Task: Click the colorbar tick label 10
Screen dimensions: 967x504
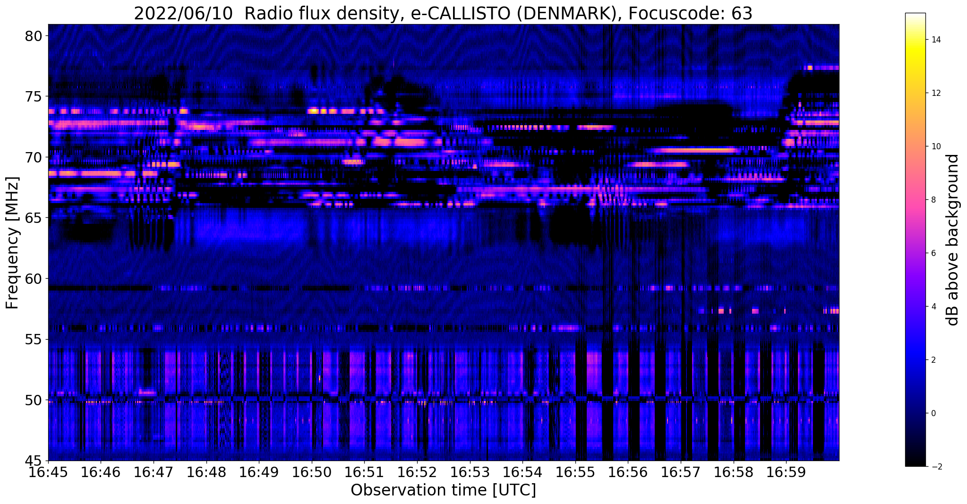Action: click(935, 146)
